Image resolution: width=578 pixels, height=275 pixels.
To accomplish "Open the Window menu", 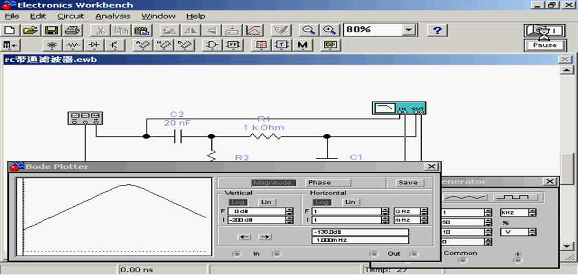I will click(158, 16).
